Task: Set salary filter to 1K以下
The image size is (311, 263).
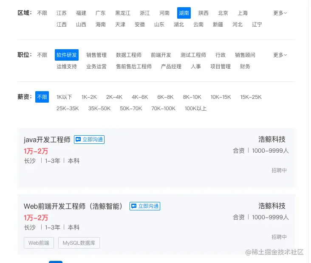Action: tap(64, 97)
